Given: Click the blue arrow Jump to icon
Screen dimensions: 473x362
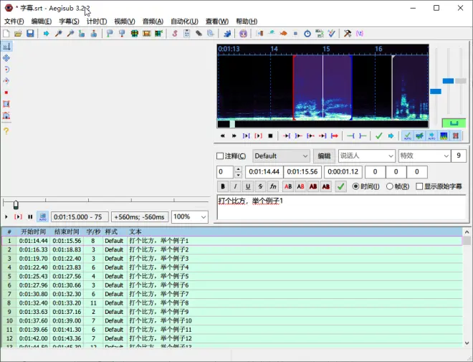Looking at the screenshot, I should tap(46, 34).
